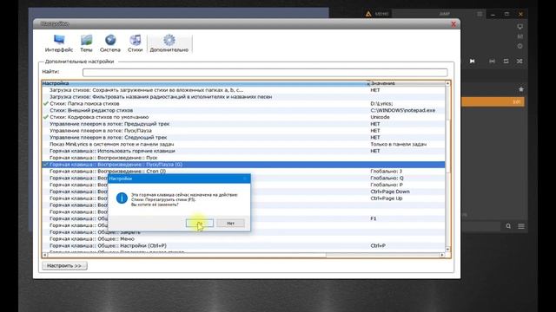Click the 'Unicode' value cell
Image resolution: width=556 pixels, height=312 pixels.
(x=381, y=117)
